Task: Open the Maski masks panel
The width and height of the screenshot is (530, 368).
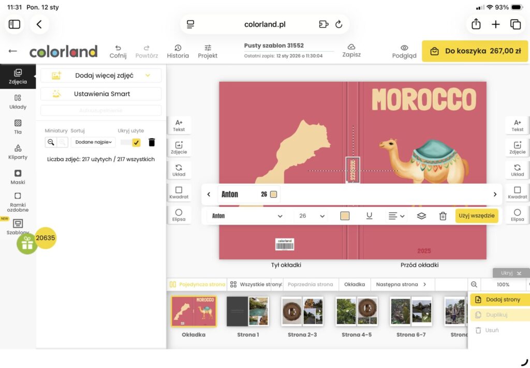Action: point(18,177)
